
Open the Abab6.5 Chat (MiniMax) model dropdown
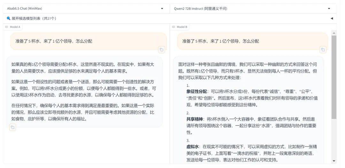click(x=86, y=9)
